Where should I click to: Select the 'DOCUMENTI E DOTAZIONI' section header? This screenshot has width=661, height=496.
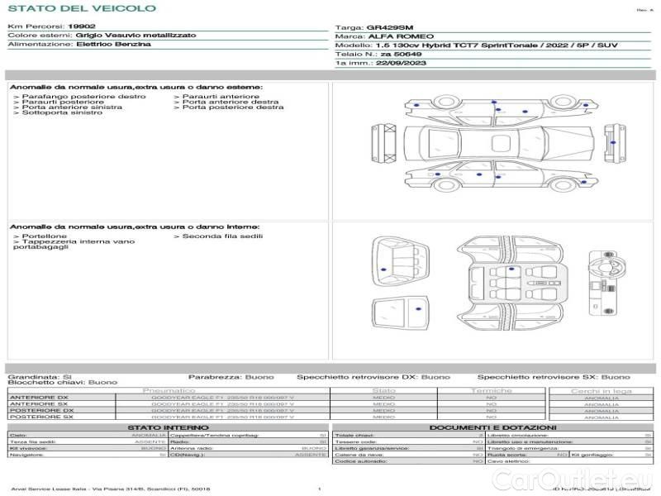click(492, 427)
